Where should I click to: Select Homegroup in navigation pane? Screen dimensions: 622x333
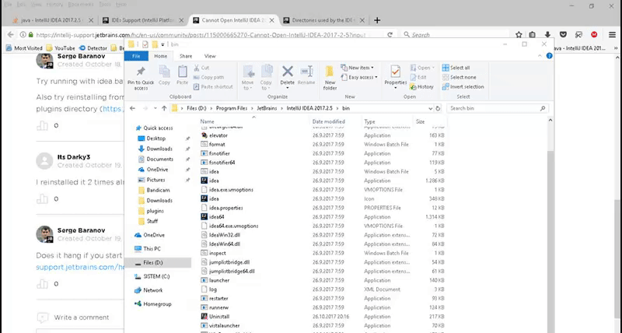click(x=158, y=304)
